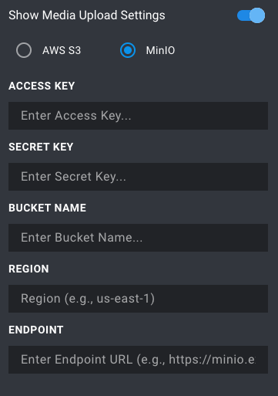Focus the Access Key input field

138,116
